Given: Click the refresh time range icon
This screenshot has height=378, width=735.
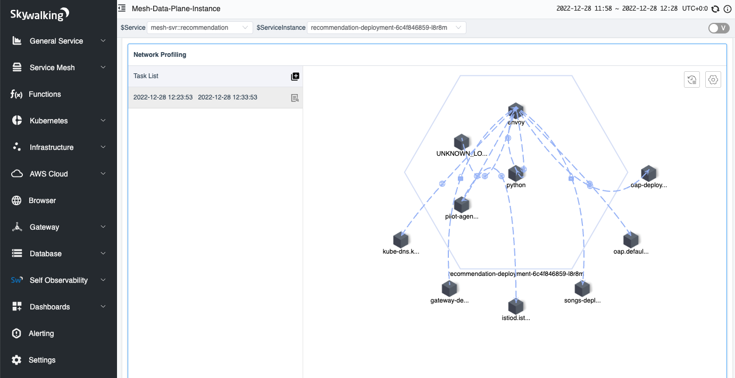Looking at the screenshot, I should pyautogui.click(x=715, y=9).
